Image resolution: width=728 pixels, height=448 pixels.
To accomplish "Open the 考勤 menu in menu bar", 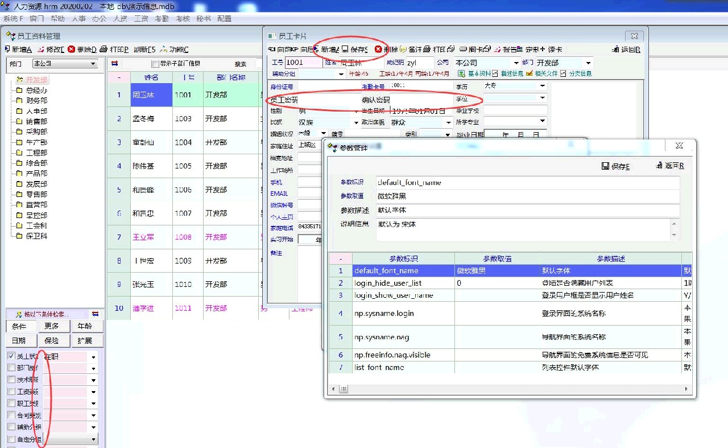I will [162, 18].
